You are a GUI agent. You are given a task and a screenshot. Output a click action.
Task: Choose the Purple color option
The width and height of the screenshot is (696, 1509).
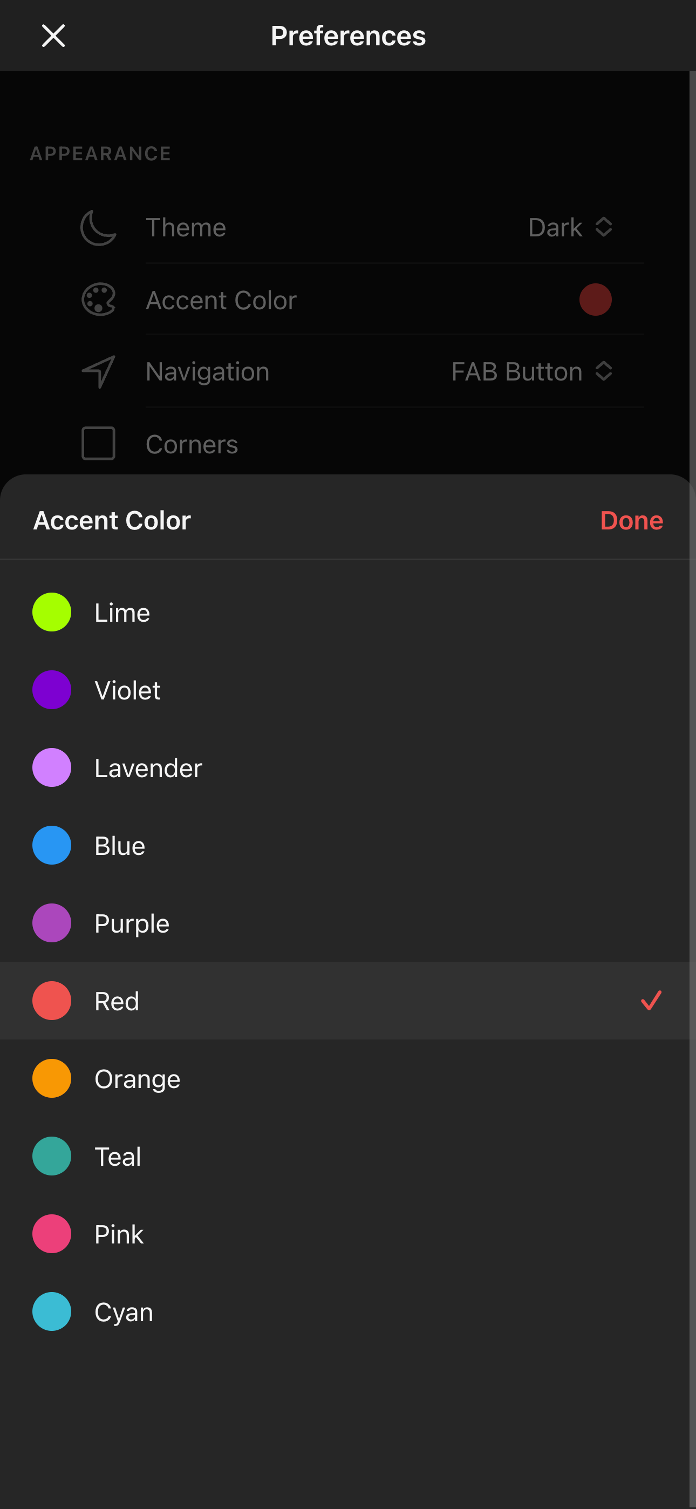pyautogui.click(x=344, y=923)
